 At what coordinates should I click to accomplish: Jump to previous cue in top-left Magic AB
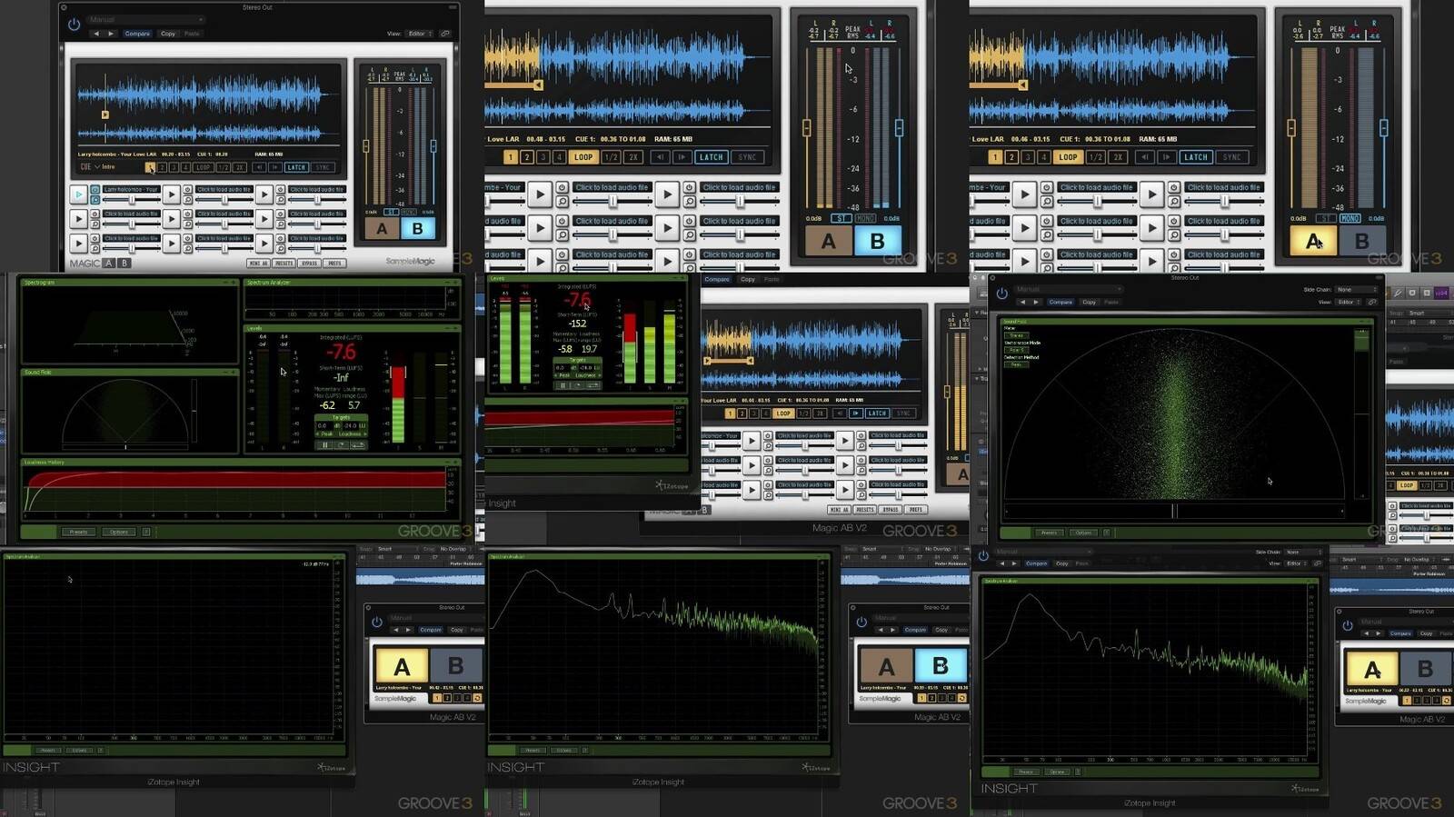tap(259, 167)
